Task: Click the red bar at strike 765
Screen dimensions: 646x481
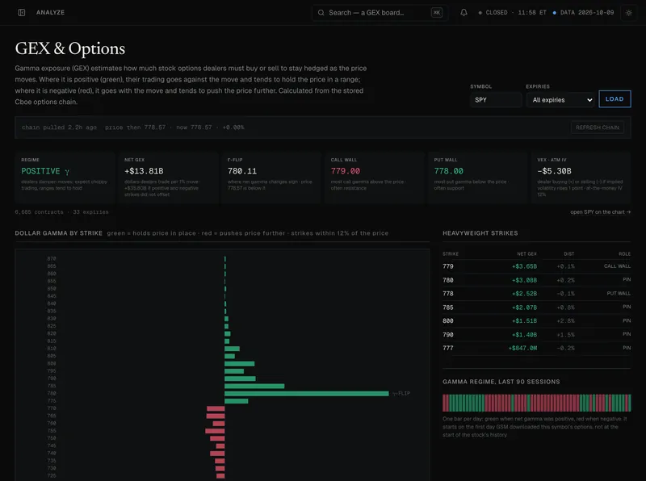Action: tap(216, 416)
